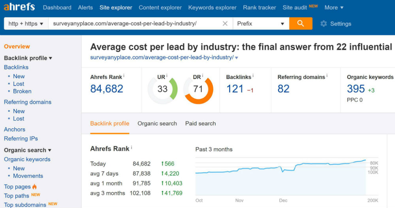Open Top paths in the sidebar
395x208 pixels.
pos(17,196)
